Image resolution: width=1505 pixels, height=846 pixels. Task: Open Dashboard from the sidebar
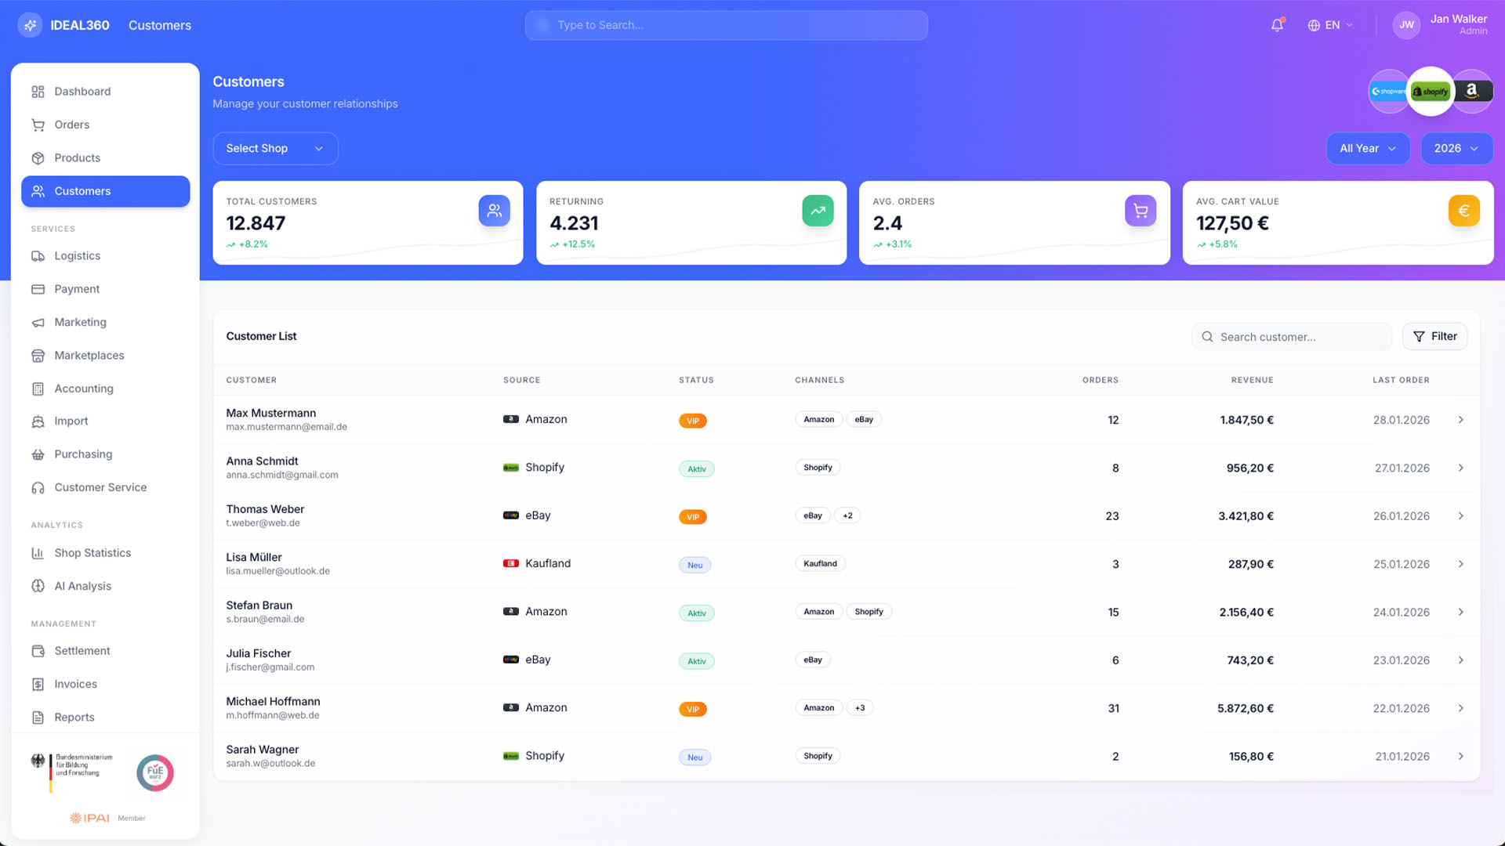click(x=82, y=92)
